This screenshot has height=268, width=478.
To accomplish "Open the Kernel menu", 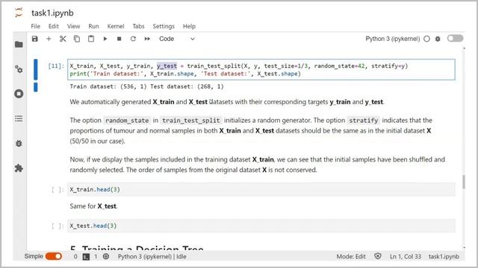I will [116, 27].
